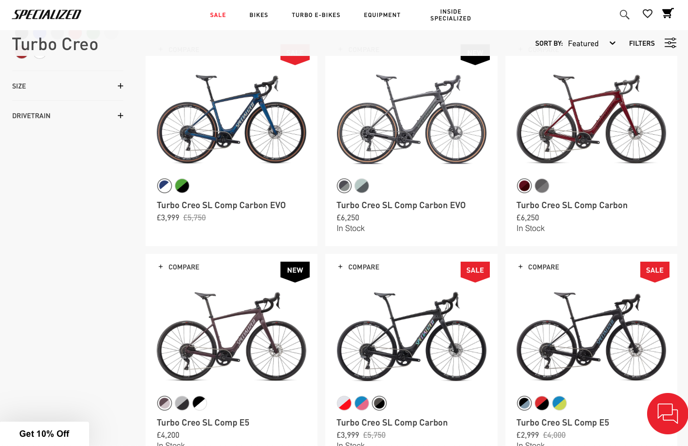Click plus icon beside DRIVETRAIN filter
The height and width of the screenshot is (446, 688).
pyautogui.click(x=120, y=116)
